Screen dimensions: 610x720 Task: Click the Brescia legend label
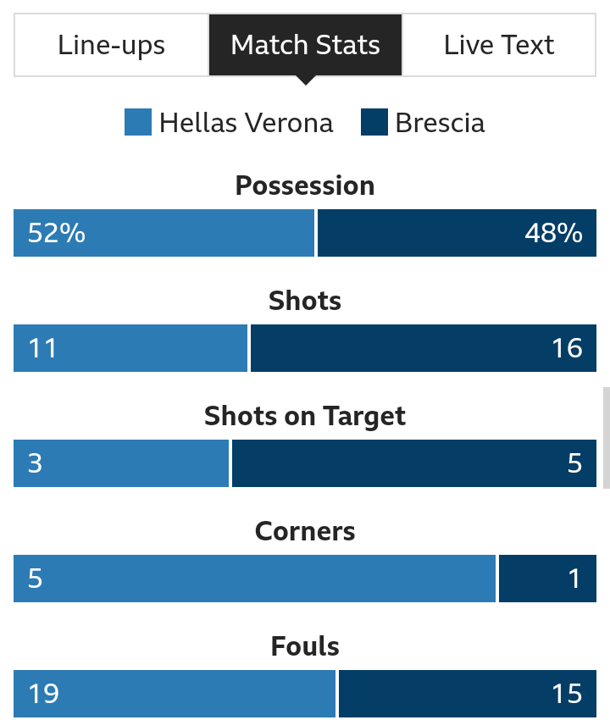[x=440, y=123]
